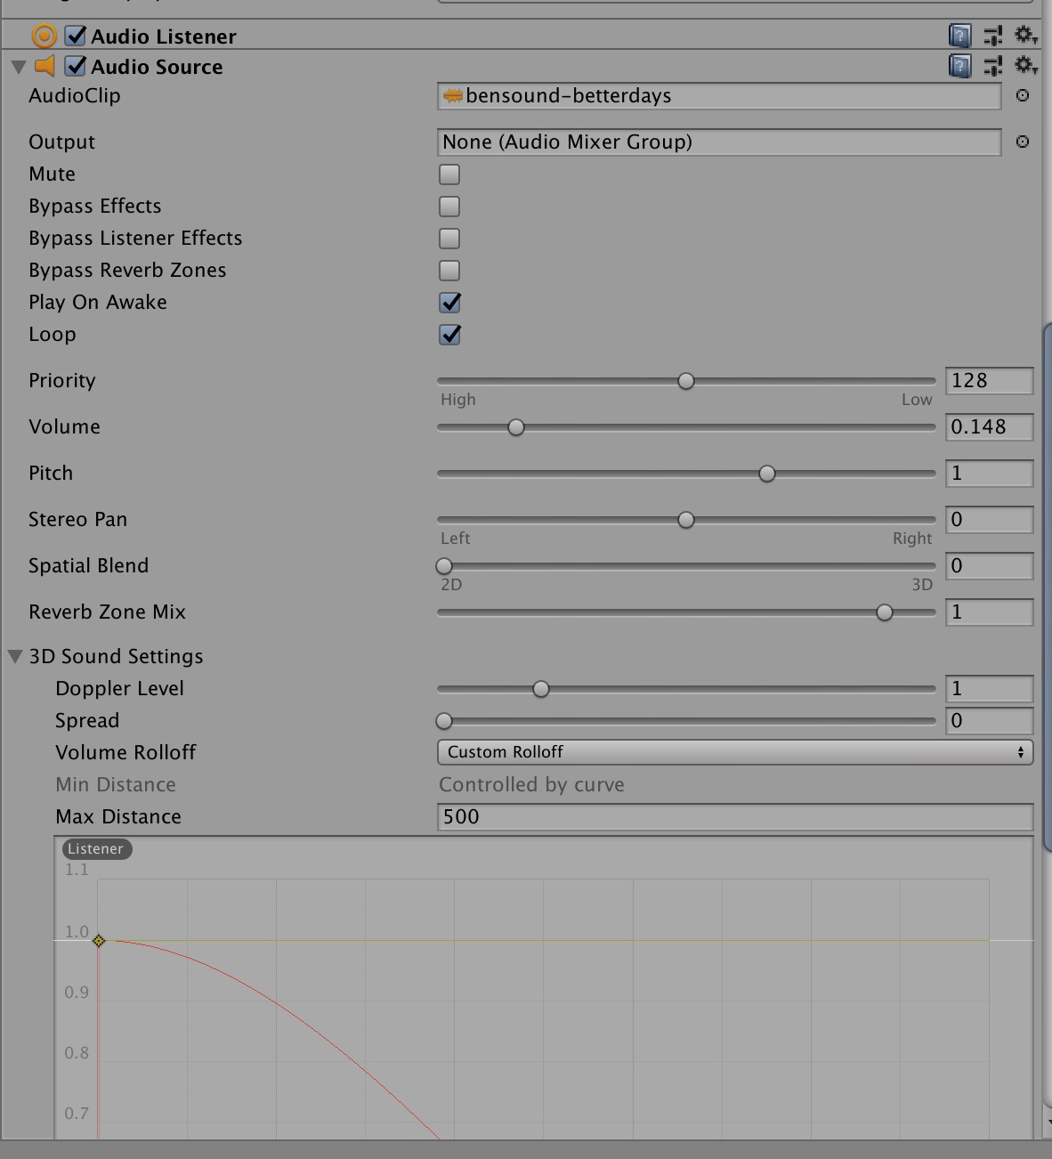Click the presets icon for Audio Source
The height and width of the screenshot is (1159, 1052).
[x=992, y=66]
